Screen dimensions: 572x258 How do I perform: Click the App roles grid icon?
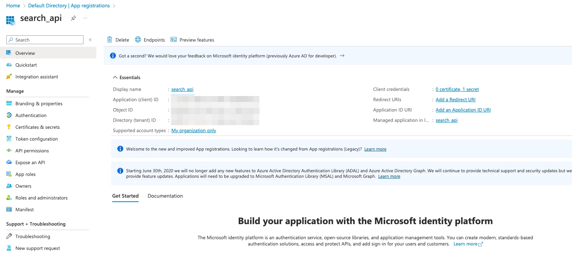[9, 174]
